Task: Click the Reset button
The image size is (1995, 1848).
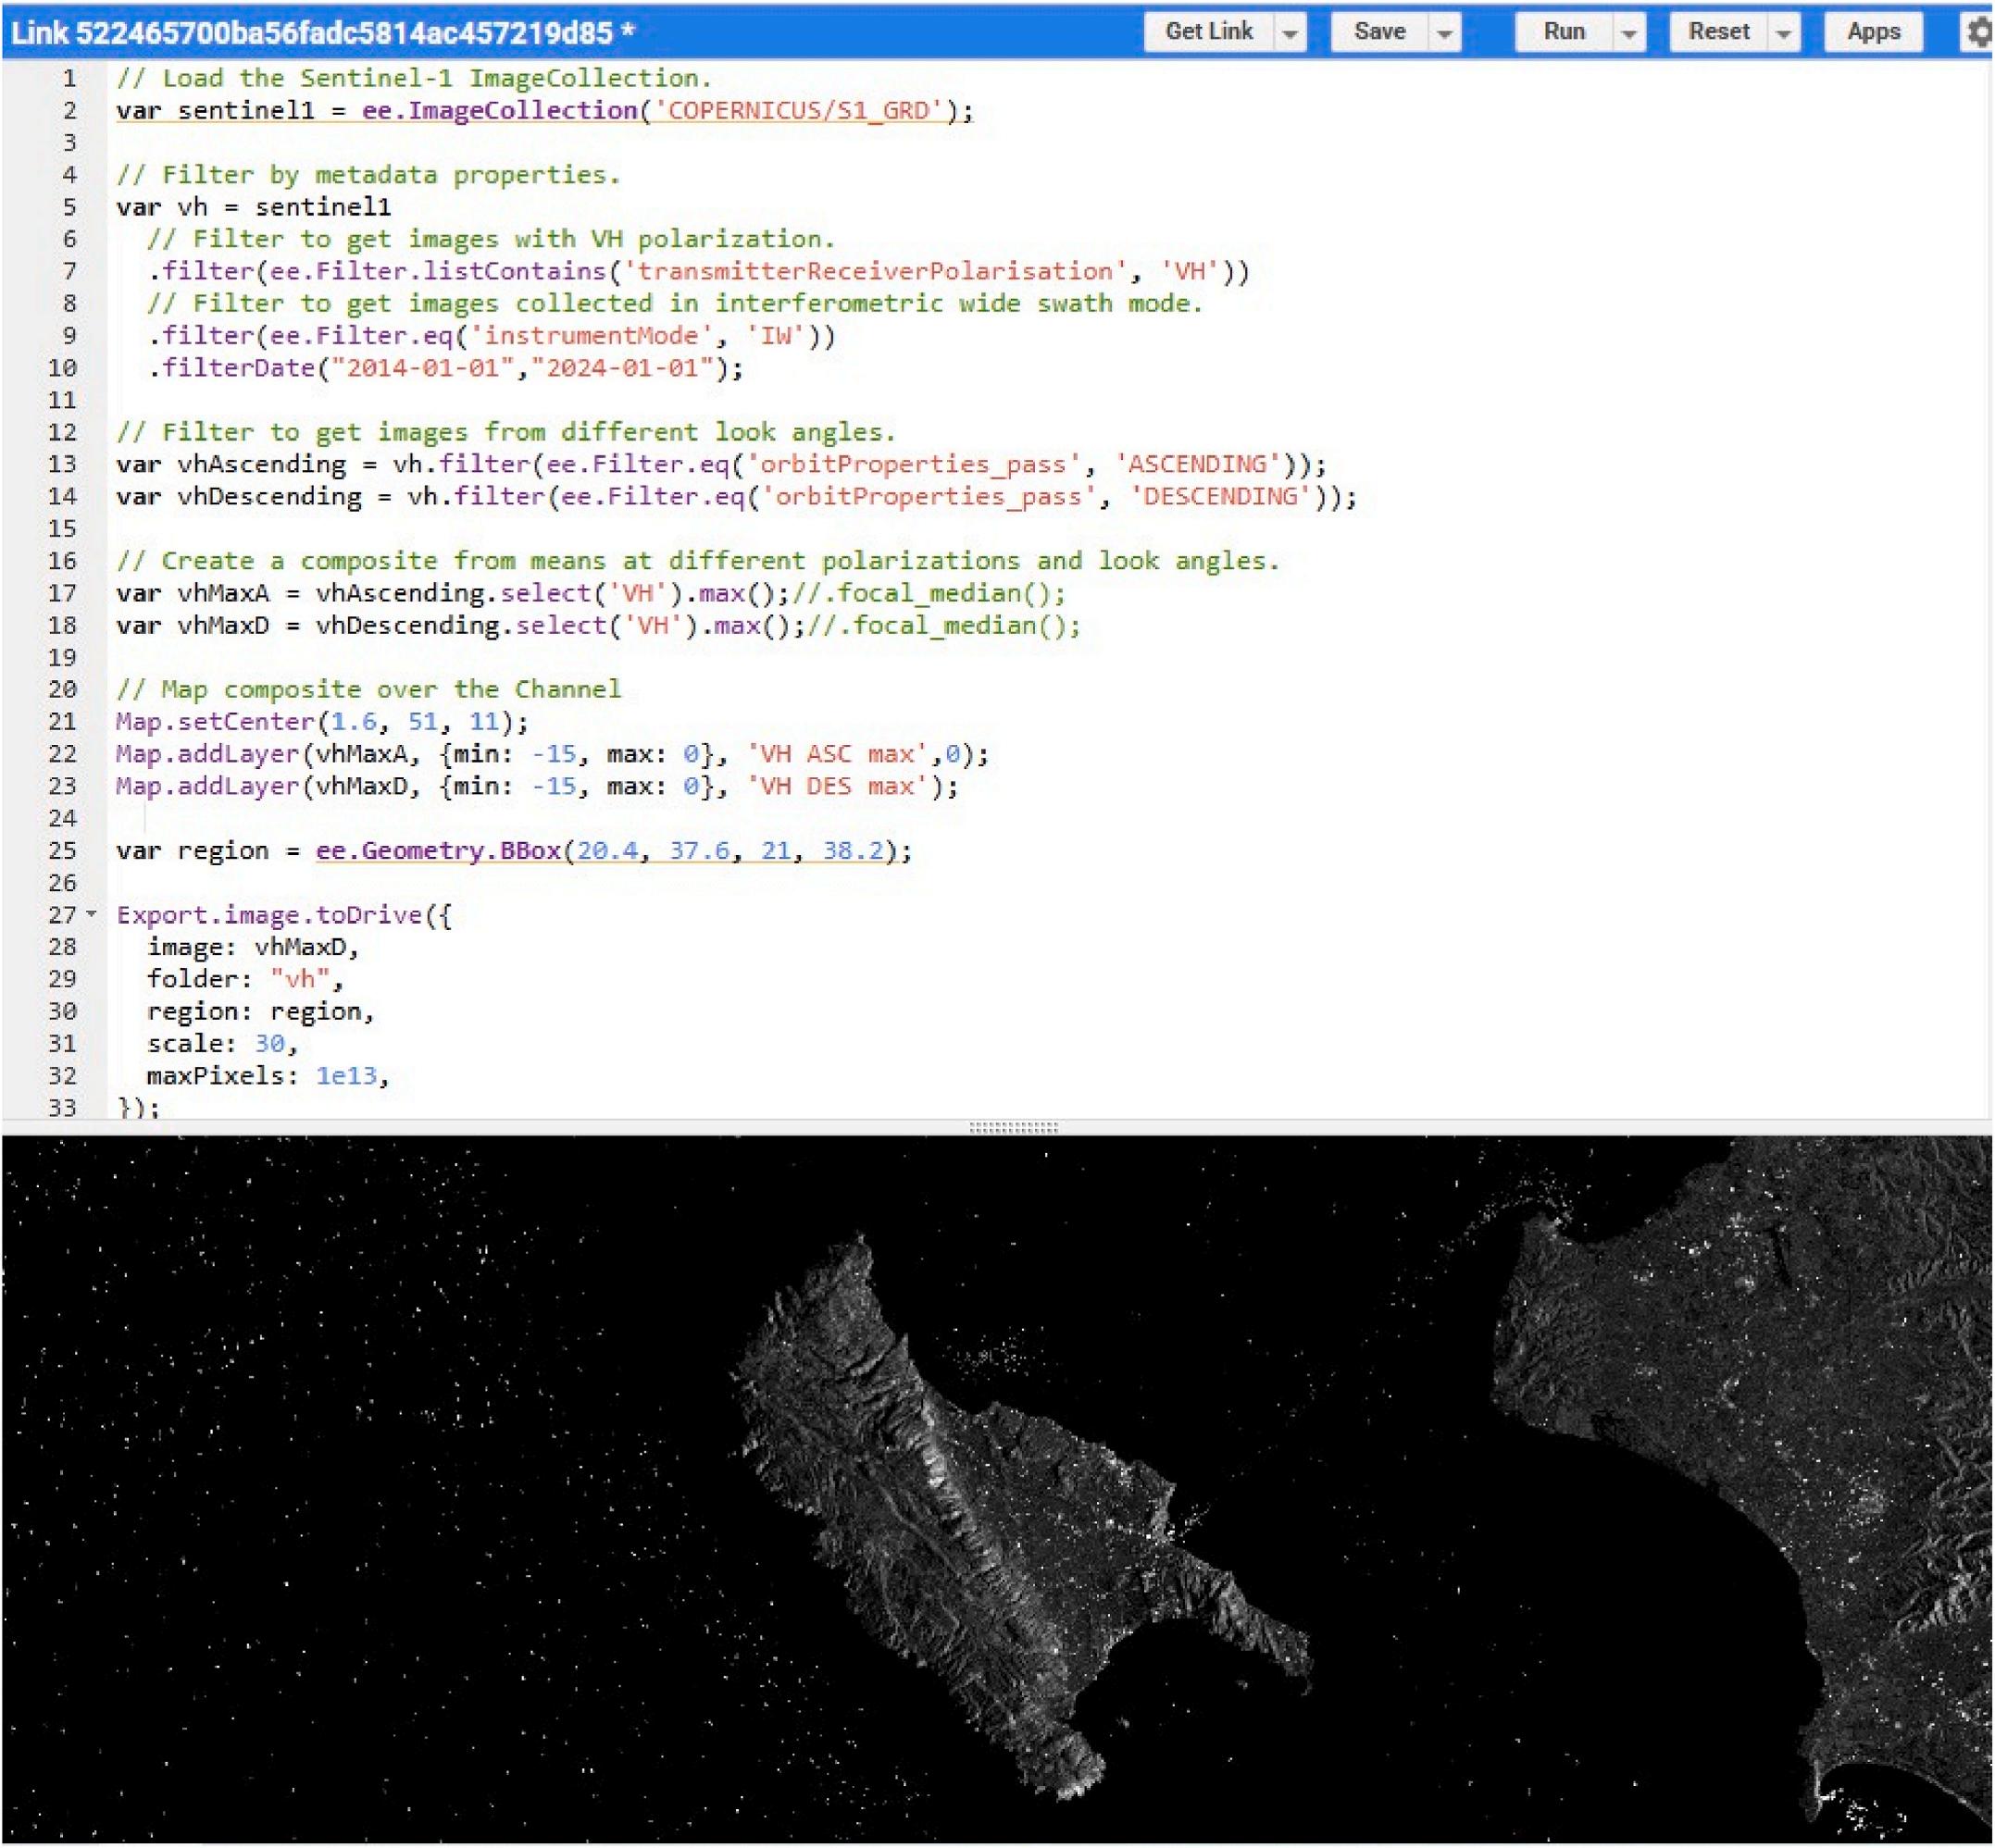Action: 1718,32
